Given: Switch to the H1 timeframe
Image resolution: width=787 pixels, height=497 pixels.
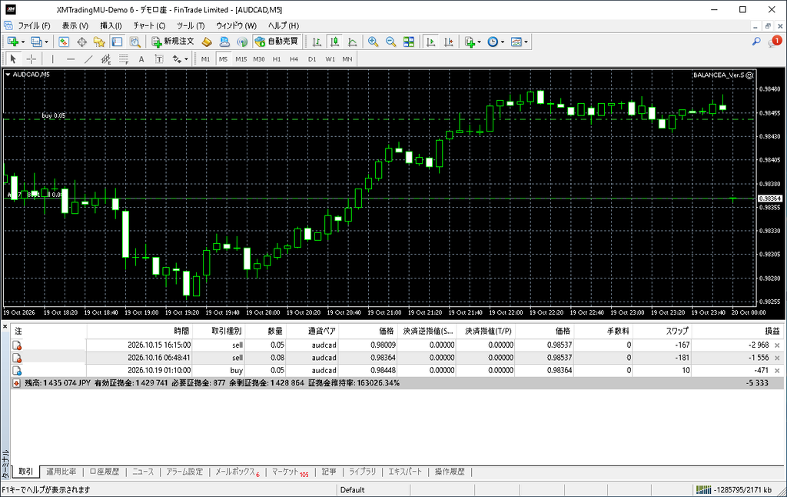Looking at the screenshot, I should (277, 58).
